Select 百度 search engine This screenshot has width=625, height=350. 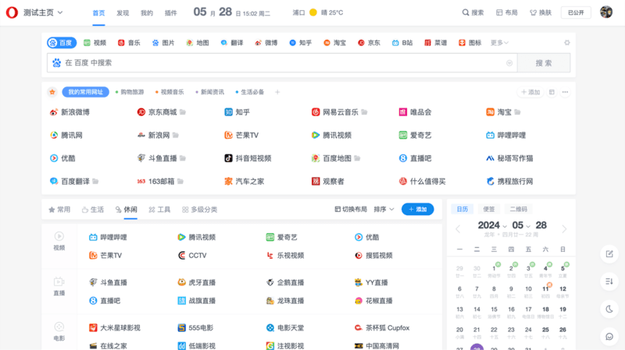pyautogui.click(x=62, y=43)
